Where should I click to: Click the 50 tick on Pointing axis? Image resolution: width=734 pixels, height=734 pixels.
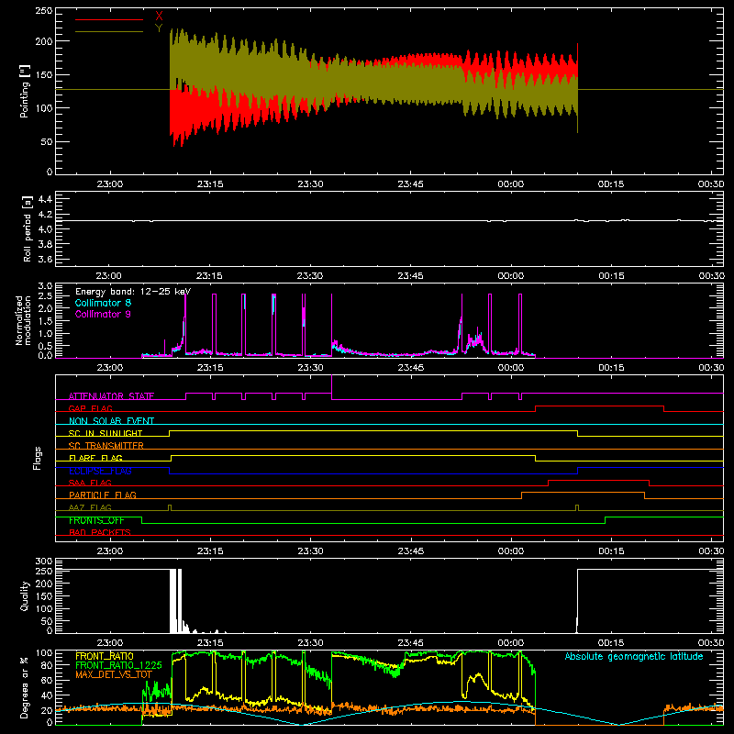pos(47,142)
